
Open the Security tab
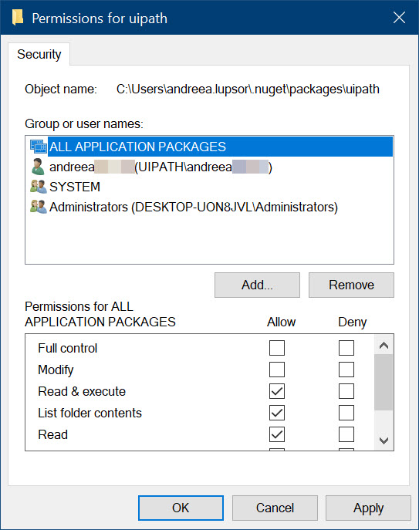[39, 54]
